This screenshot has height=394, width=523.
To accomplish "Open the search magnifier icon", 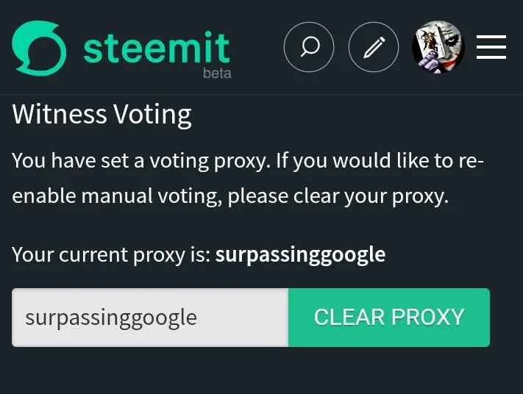I will point(308,46).
